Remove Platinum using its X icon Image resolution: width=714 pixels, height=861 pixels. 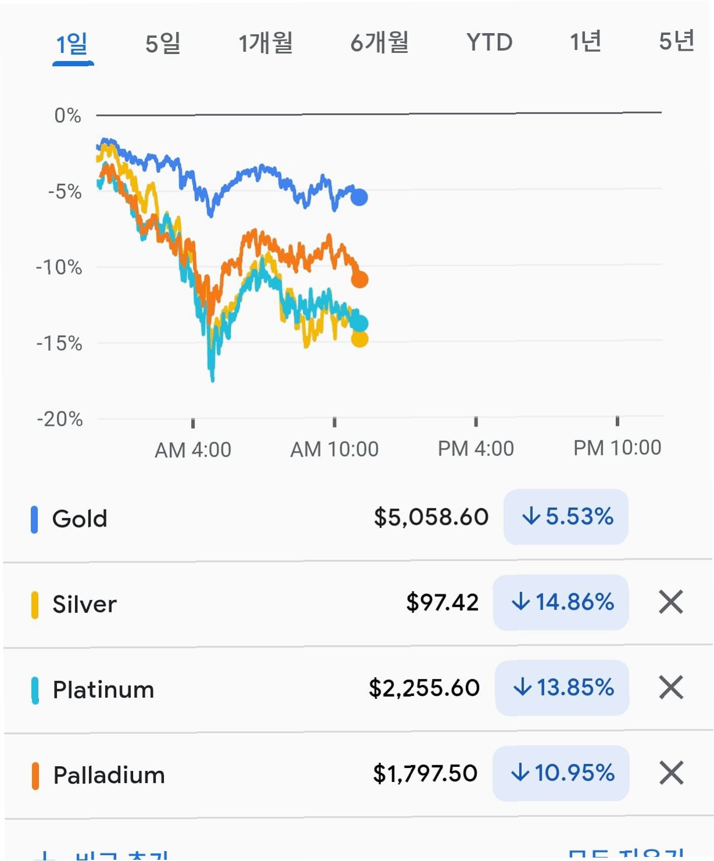point(671,687)
